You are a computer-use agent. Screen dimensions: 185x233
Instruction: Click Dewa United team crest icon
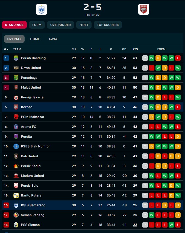tap(16, 68)
